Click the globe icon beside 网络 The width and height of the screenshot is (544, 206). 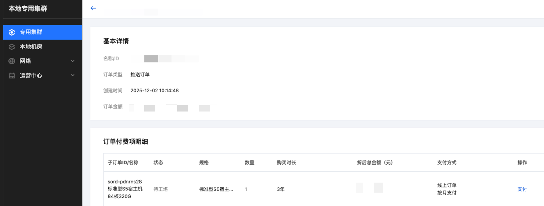[x=12, y=61]
